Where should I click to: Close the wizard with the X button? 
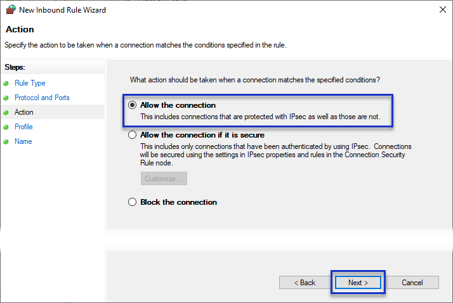click(443, 10)
